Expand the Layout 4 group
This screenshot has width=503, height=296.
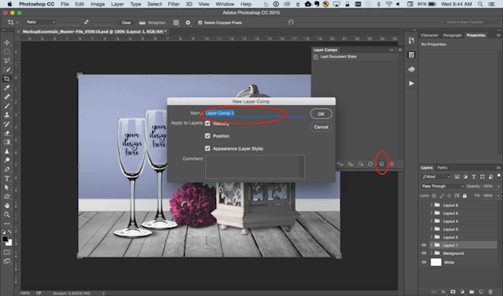point(431,221)
